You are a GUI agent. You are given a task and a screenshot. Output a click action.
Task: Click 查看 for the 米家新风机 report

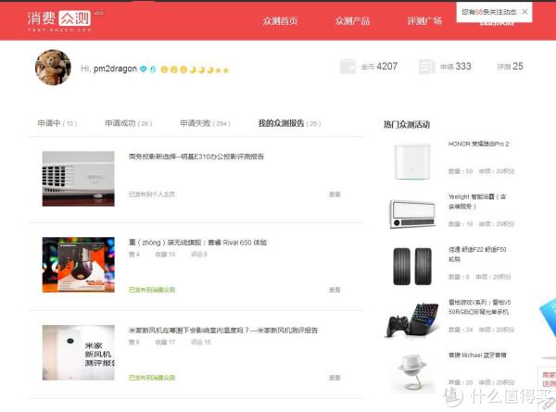coord(335,378)
